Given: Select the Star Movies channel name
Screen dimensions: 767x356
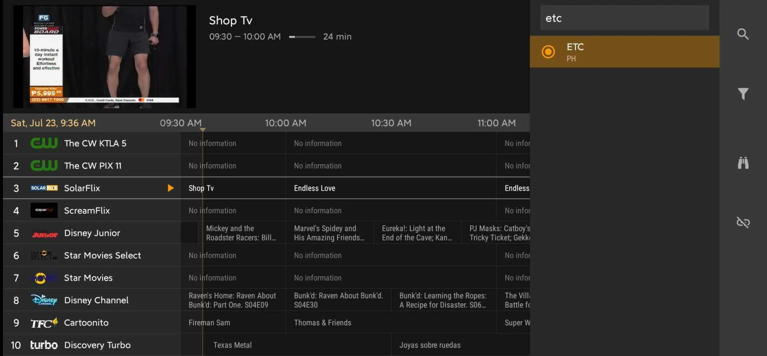Looking at the screenshot, I should pyautogui.click(x=88, y=278).
